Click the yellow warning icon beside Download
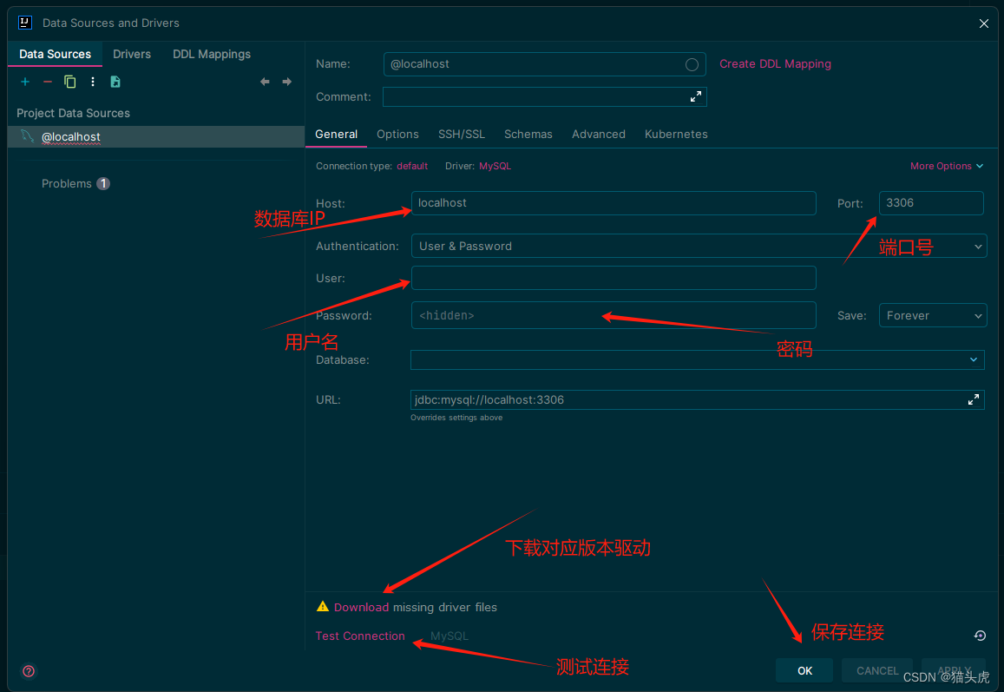Image resolution: width=1004 pixels, height=692 pixels. coord(323,606)
